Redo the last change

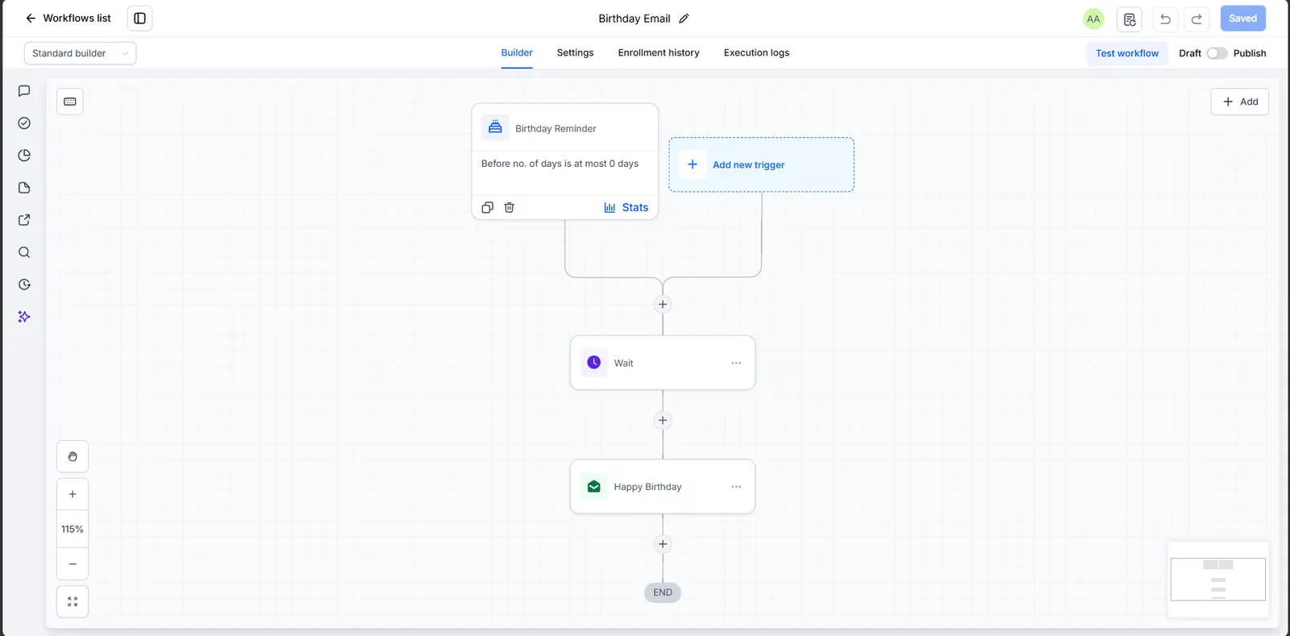click(x=1196, y=19)
